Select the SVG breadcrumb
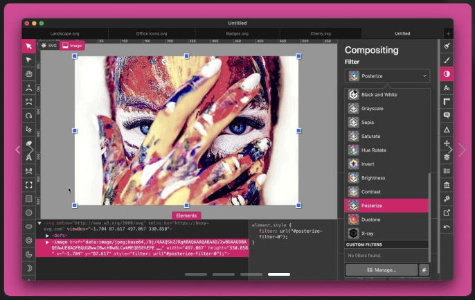 point(48,46)
